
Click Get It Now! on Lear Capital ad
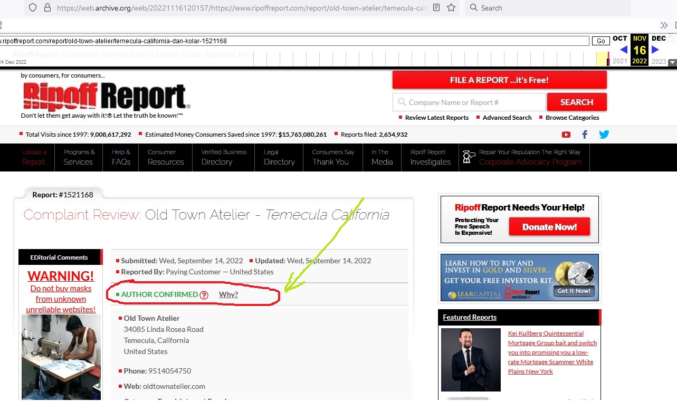575,291
